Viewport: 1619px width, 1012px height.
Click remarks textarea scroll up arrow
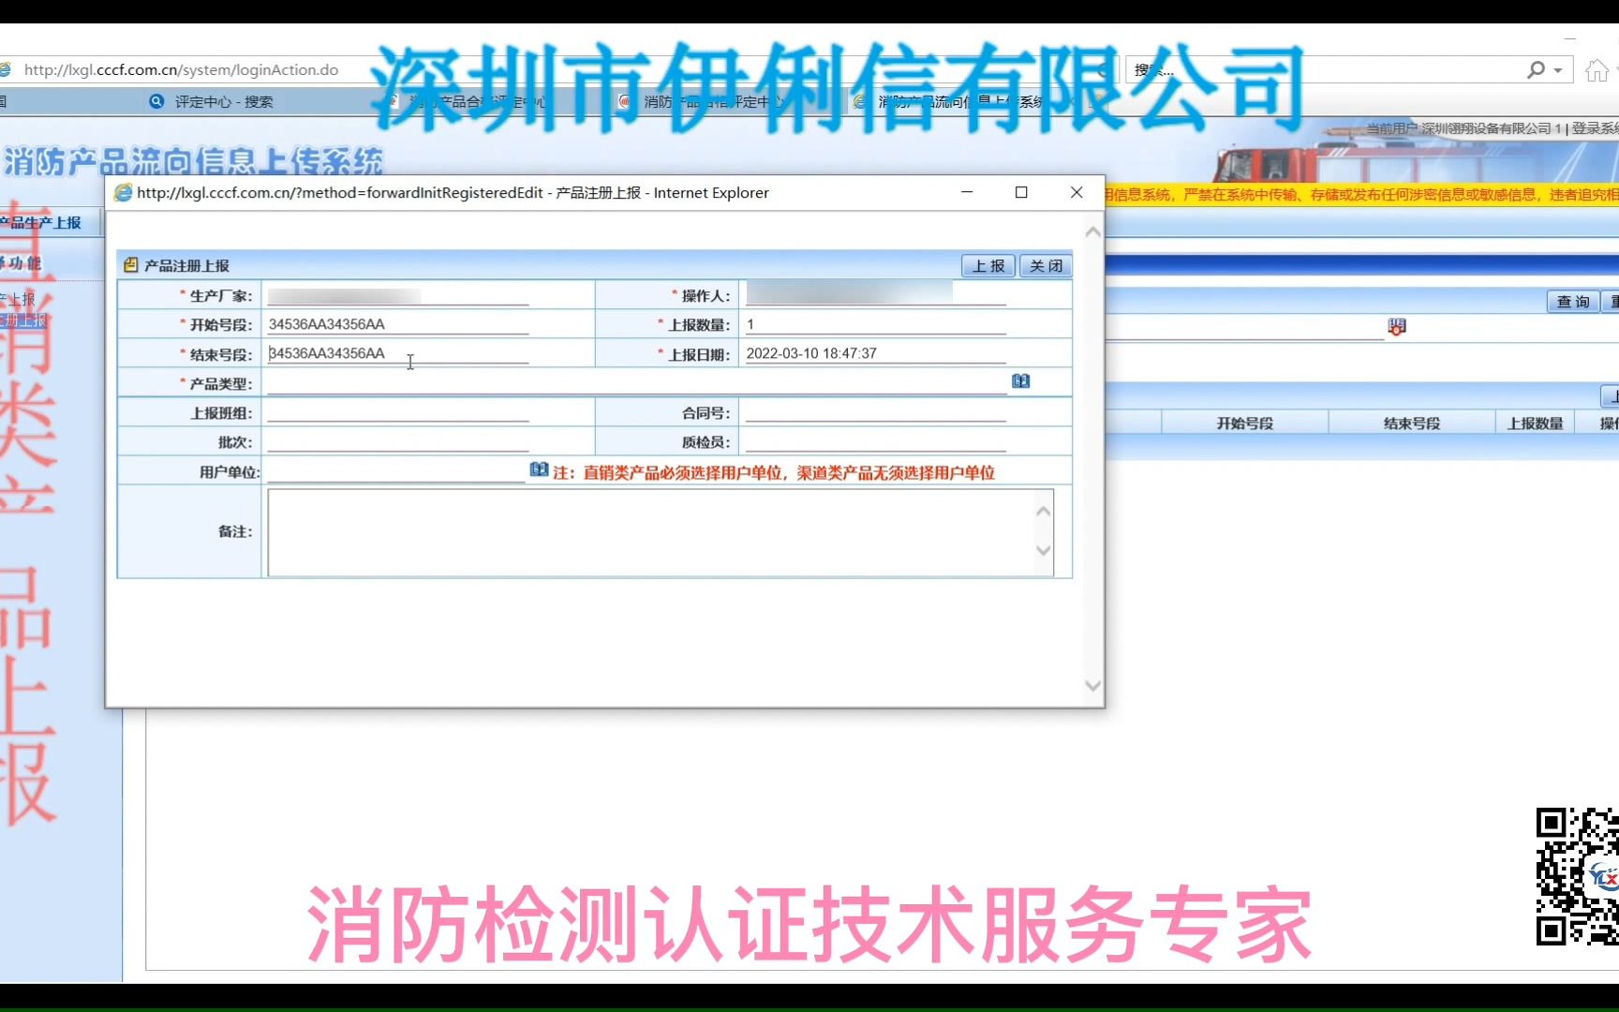point(1044,512)
